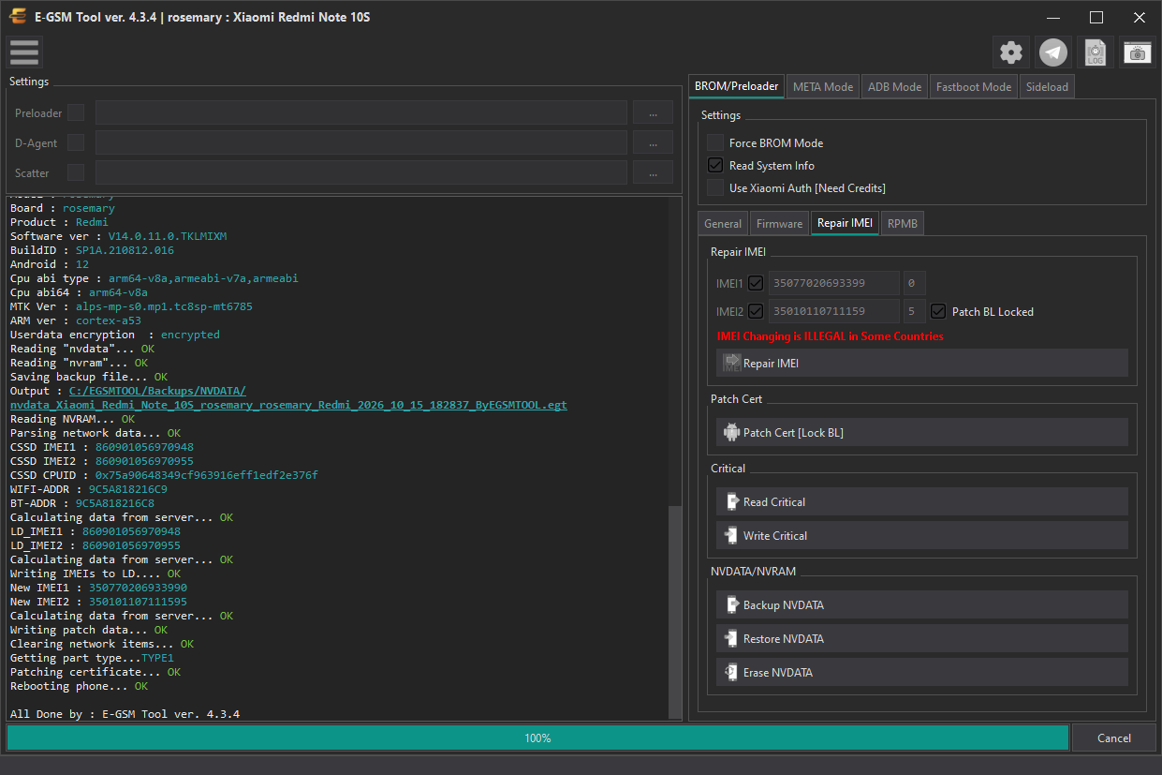The height and width of the screenshot is (775, 1162).
Task: Uncheck Read System Info checkbox
Action: point(715,165)
